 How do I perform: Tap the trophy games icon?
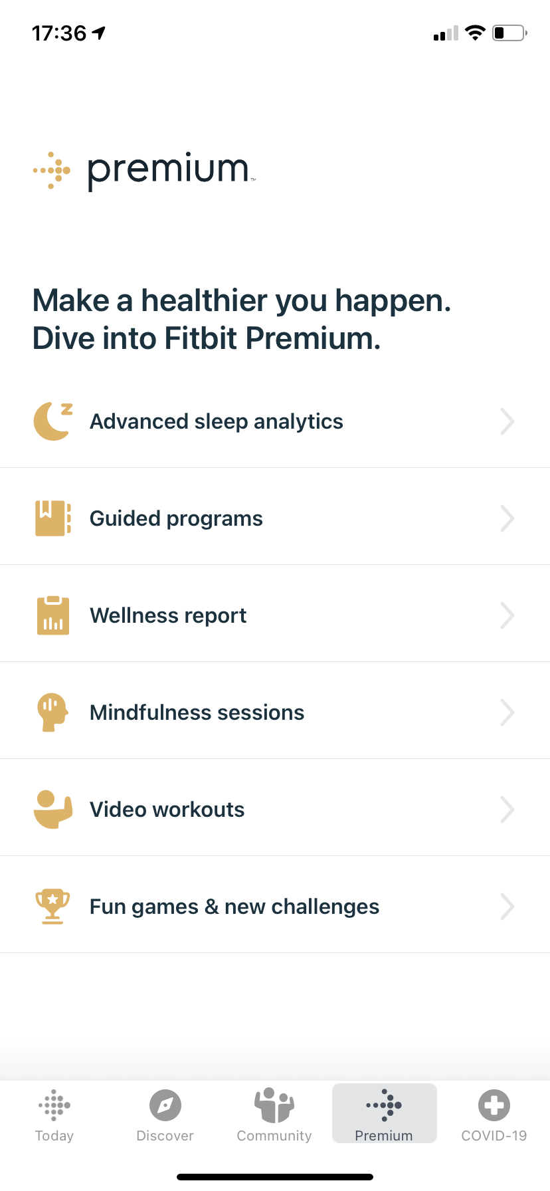pos(52,907)
